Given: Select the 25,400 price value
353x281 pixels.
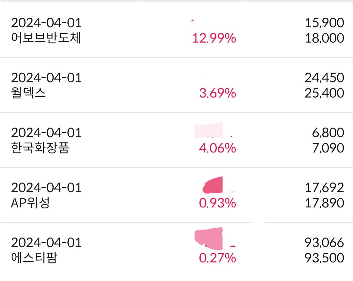Looking at the screenshot, I should click(324, 94).
